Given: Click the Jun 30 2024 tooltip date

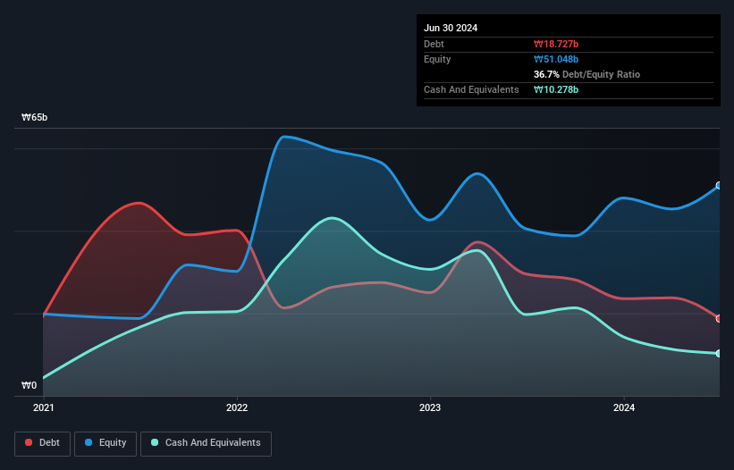Looking at the screenshot, I should pyautogui.click(x=451, y=28).
